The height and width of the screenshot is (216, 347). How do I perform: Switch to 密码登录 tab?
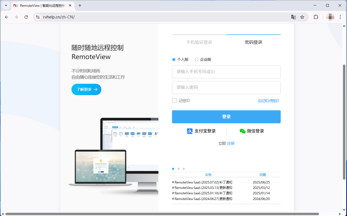[254, 42]
